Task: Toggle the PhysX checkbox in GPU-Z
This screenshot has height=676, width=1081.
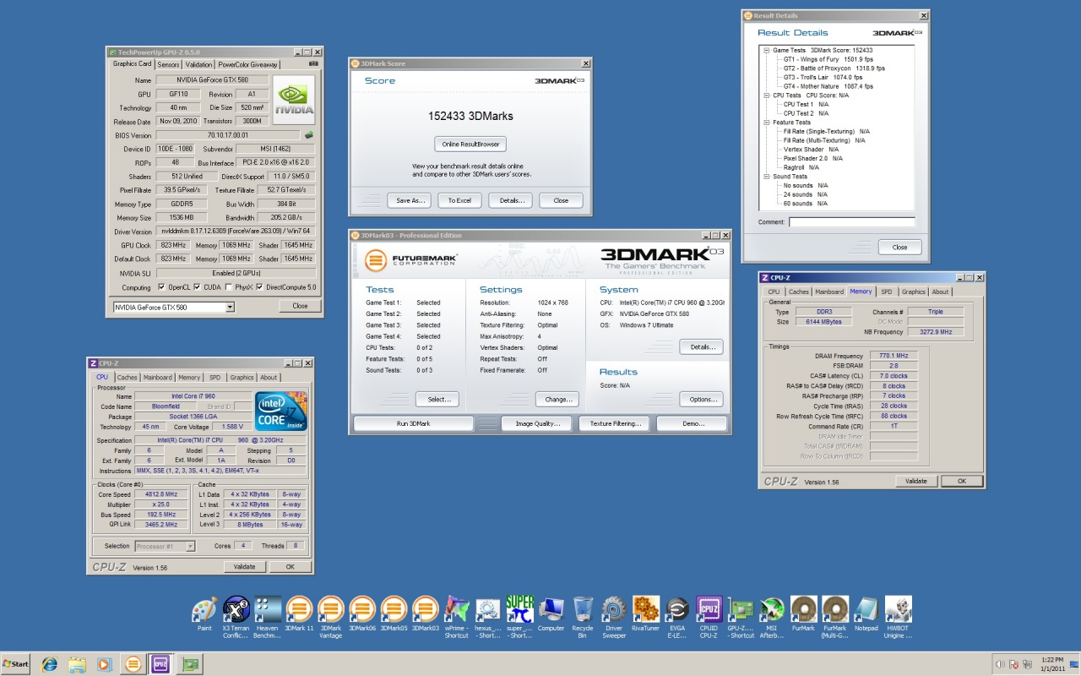Action: pos(229,287)
